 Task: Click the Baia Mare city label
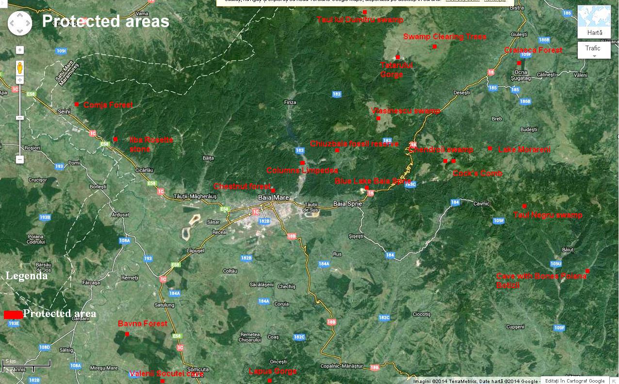274,198
